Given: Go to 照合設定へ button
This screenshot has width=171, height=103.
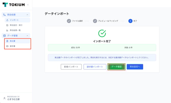Looking at the screenshot, I should click(135, 67).
